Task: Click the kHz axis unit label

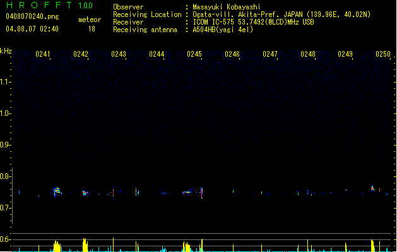Action: [x=6, y=51]
